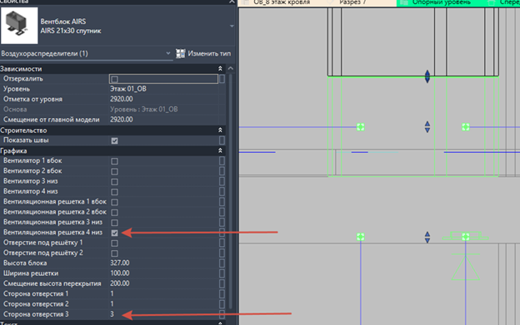Viewport: 520px width, 325px height.
Task: Click the upper-right green connector grip
Action: (x=466, y=127)
